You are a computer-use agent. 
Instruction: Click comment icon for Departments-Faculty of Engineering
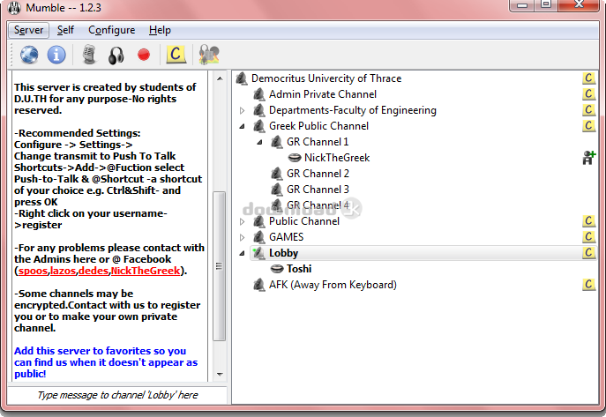coord(588,109)
